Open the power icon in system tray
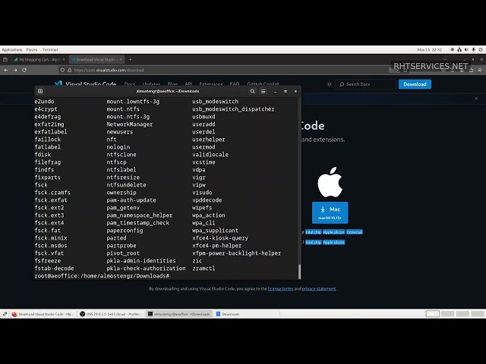The width and height of the screenshot is (486, 364). point(481,49)
